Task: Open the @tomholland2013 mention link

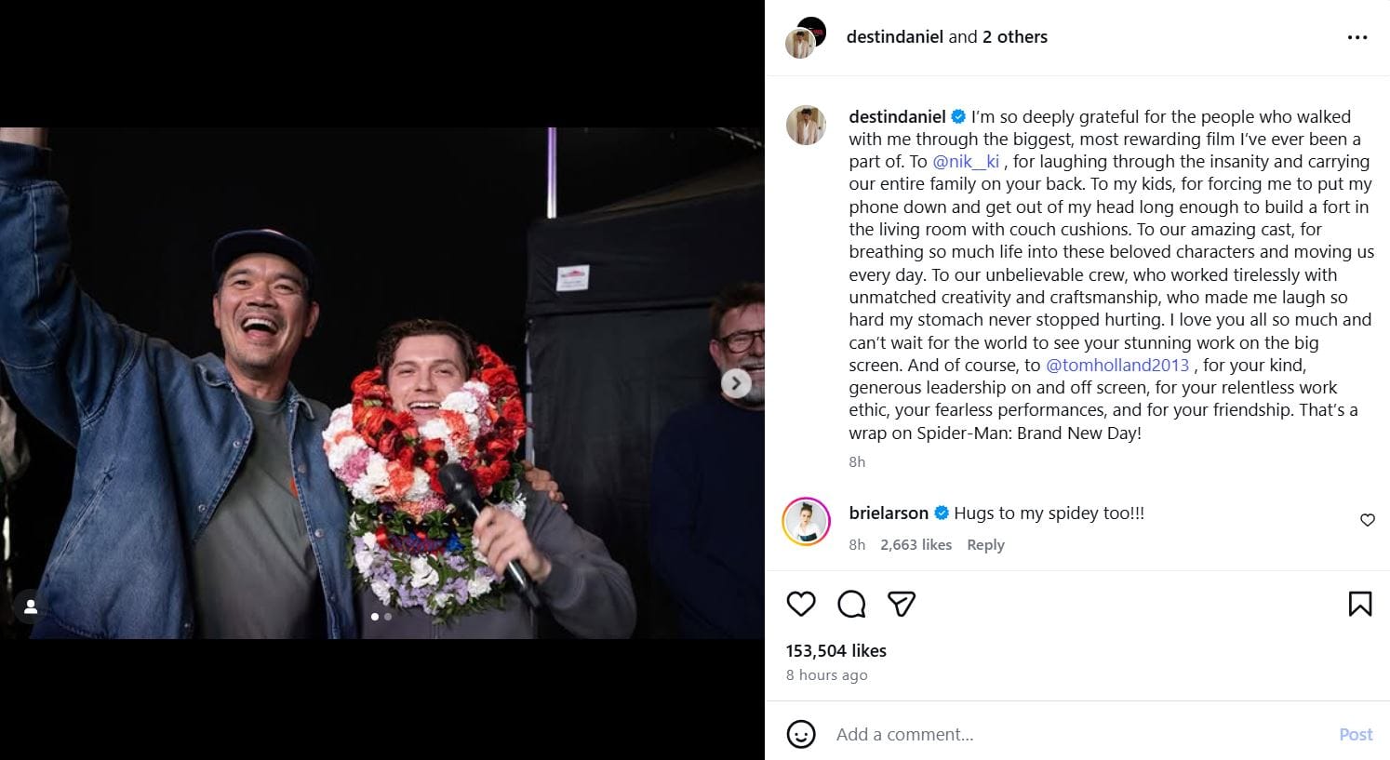Action: click(1117, 365)
